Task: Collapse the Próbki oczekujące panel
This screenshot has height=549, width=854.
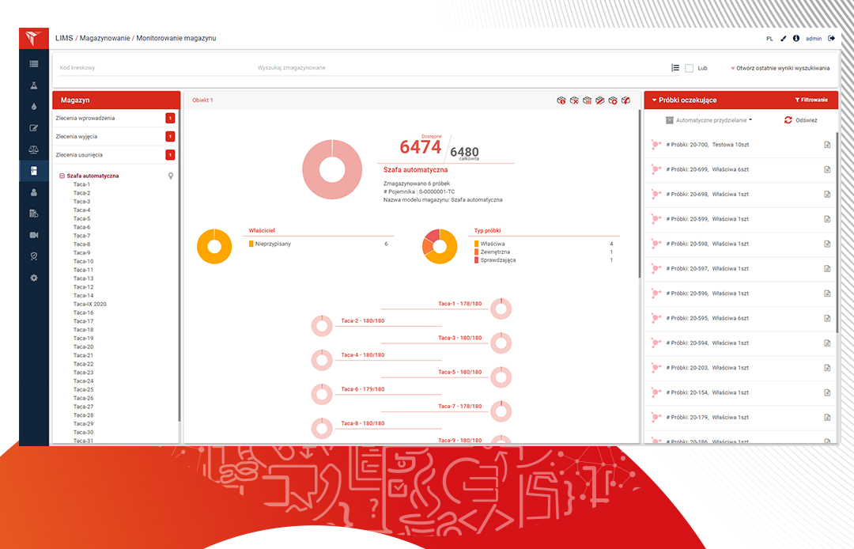Action: pyautogui.click(x=654, y=100)
